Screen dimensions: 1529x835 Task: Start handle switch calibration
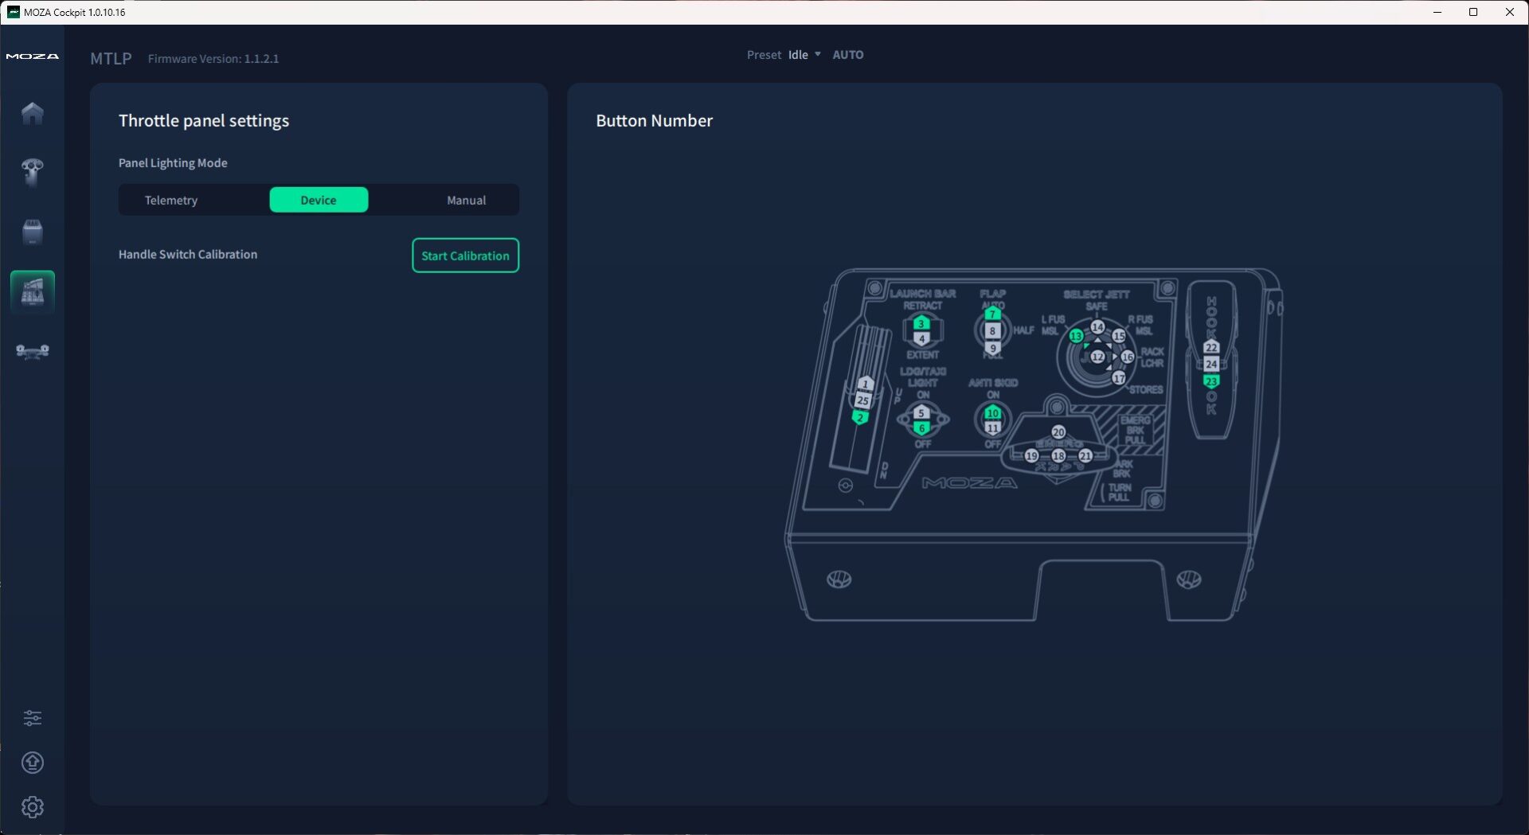tap(465, 256)
